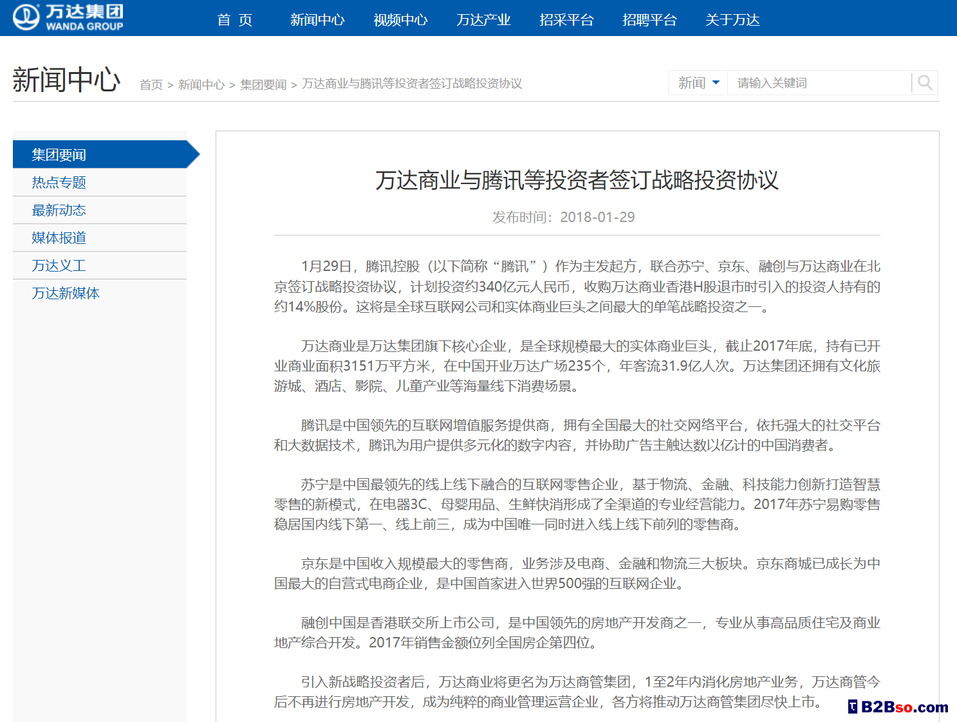Click the paragraph starting 苏宁是中国最领先的
The image size is (957, 722).
577,504
